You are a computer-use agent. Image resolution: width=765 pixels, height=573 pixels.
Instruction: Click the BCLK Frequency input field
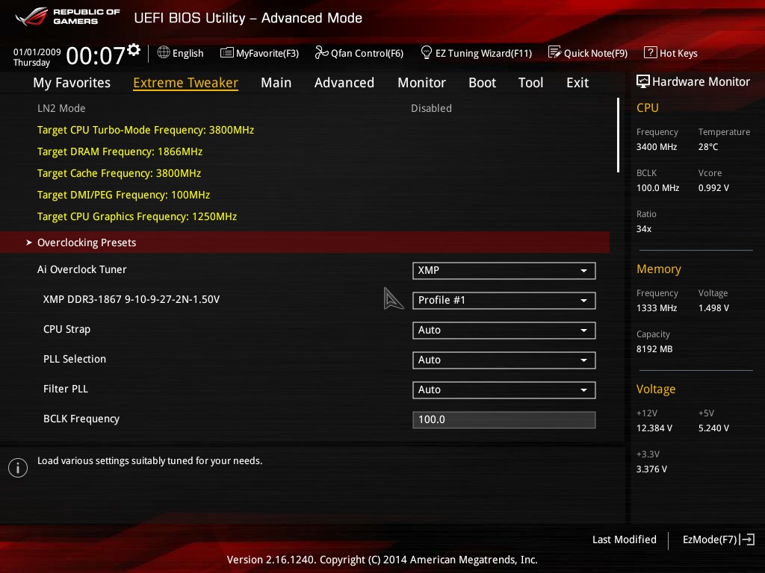(504, 419)
